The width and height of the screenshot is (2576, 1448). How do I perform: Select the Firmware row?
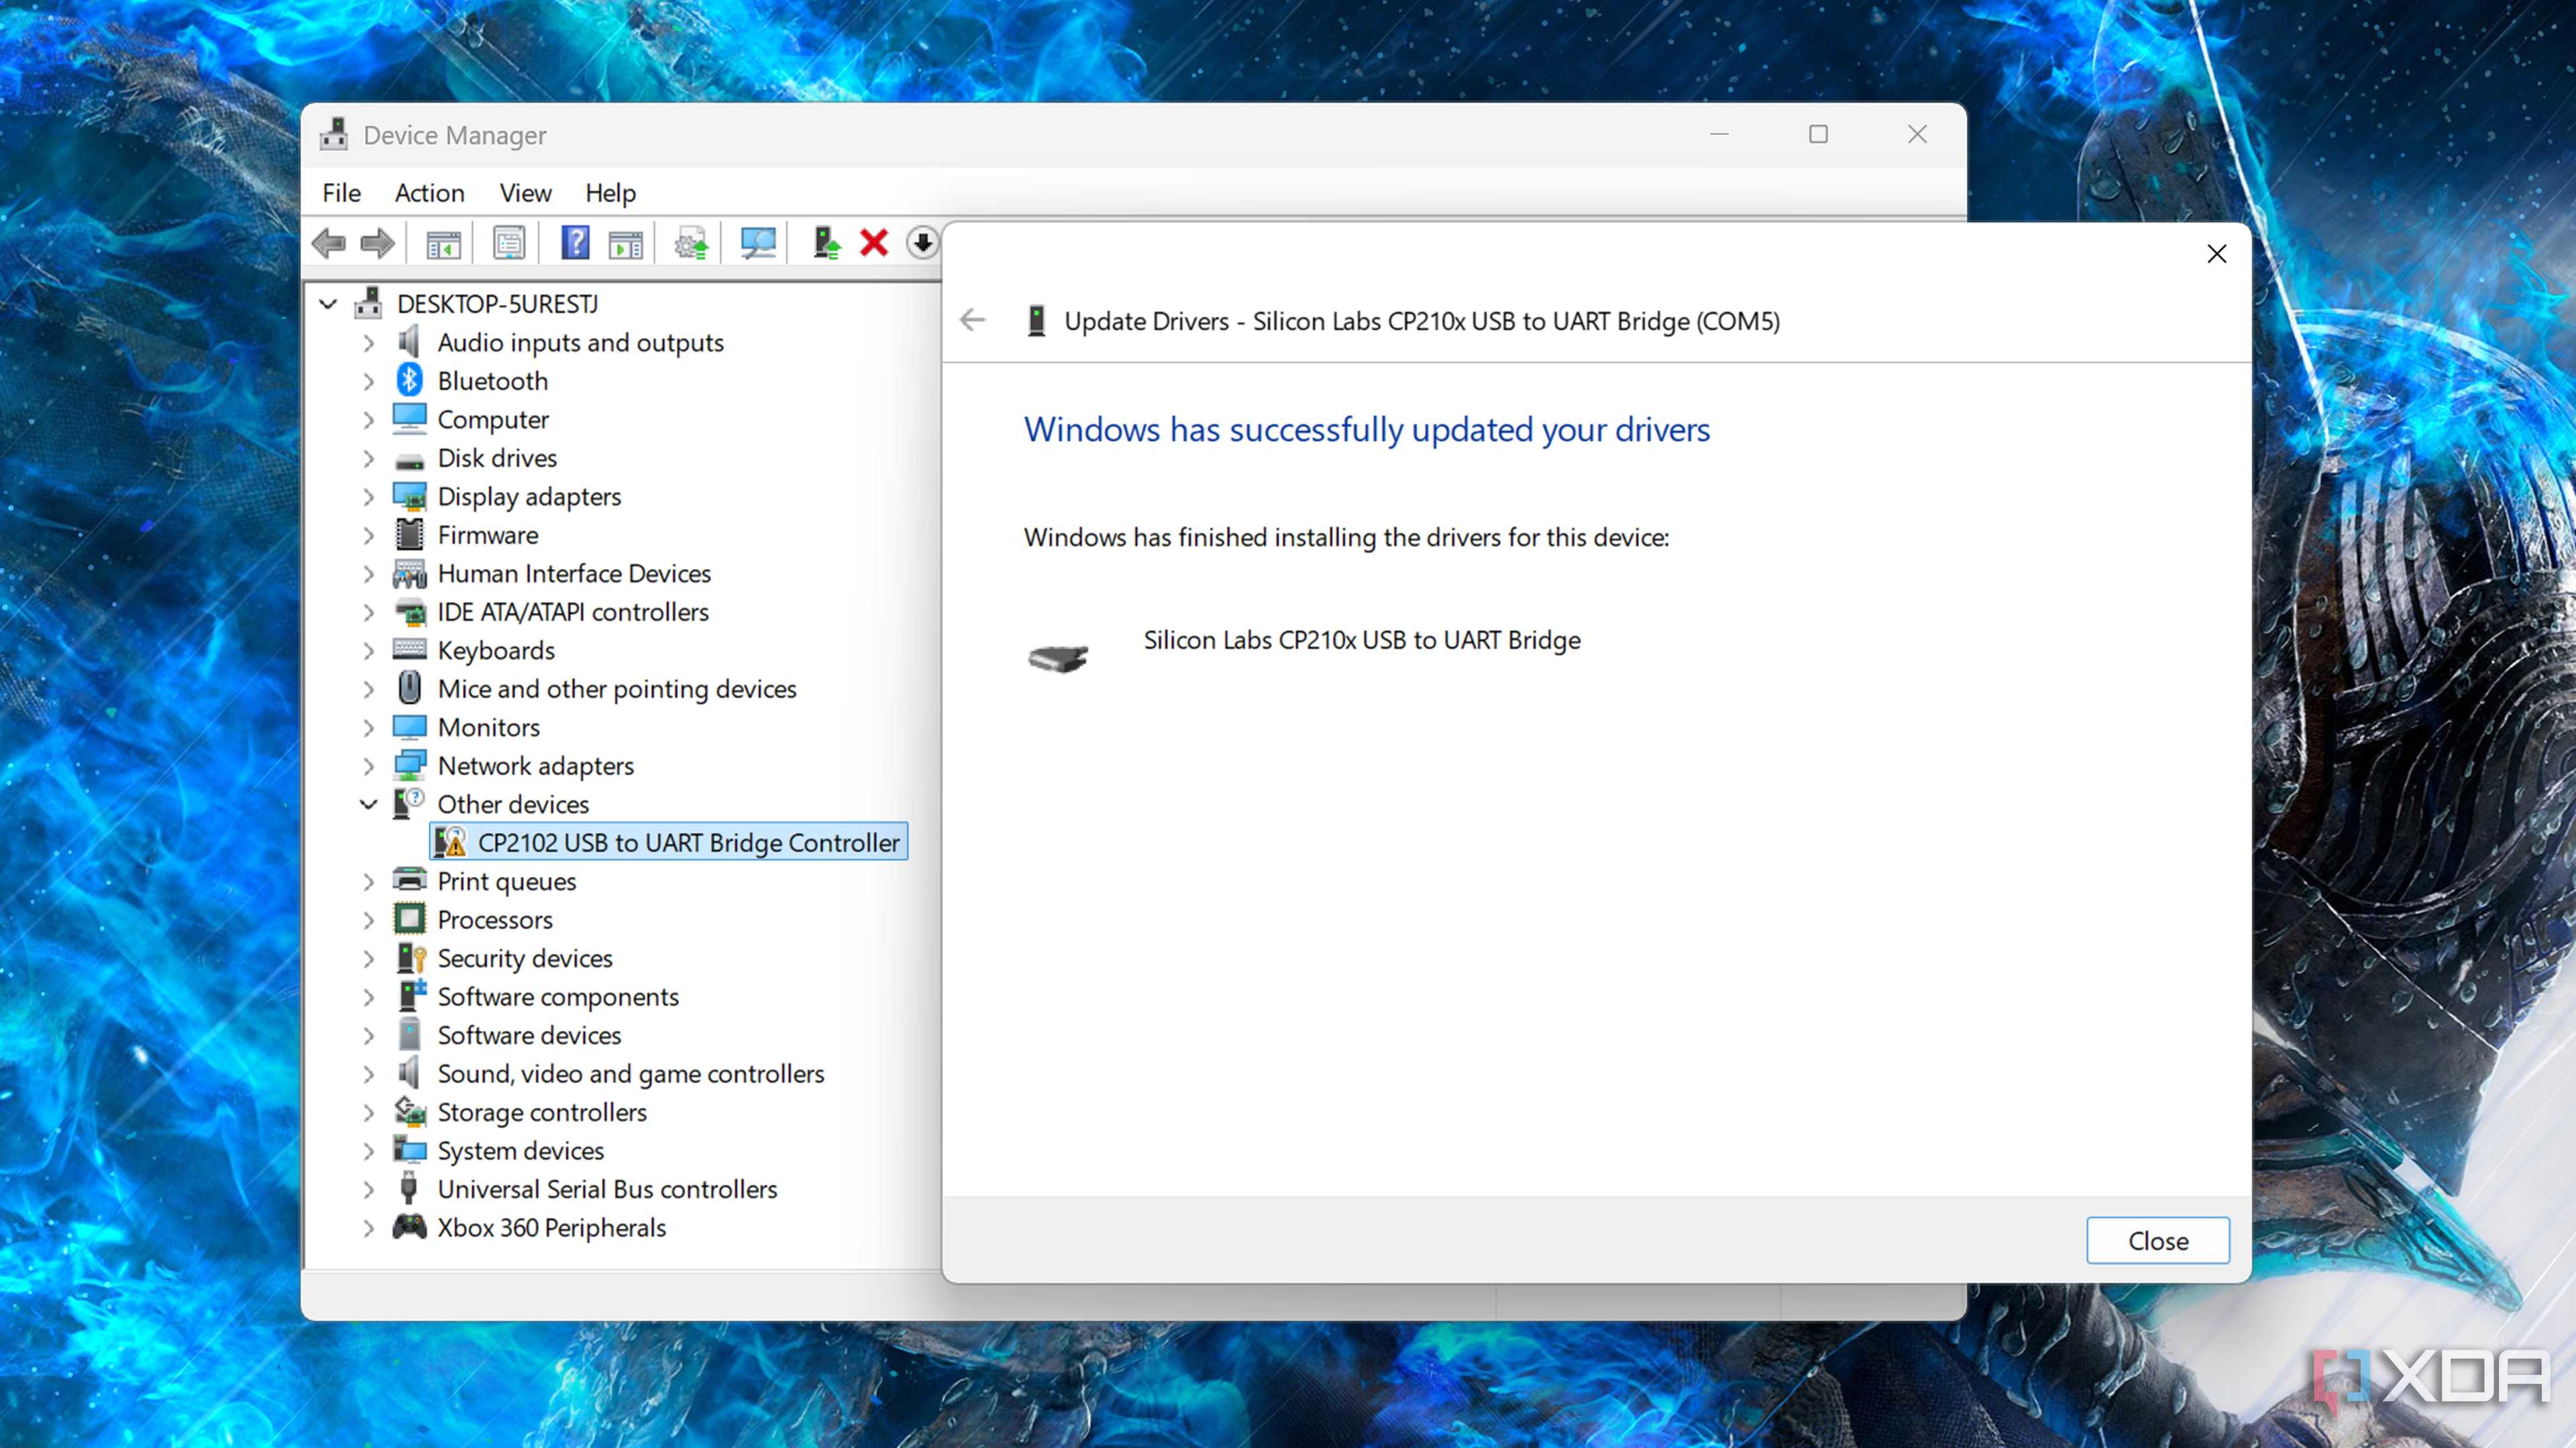(x=488, y=535)
